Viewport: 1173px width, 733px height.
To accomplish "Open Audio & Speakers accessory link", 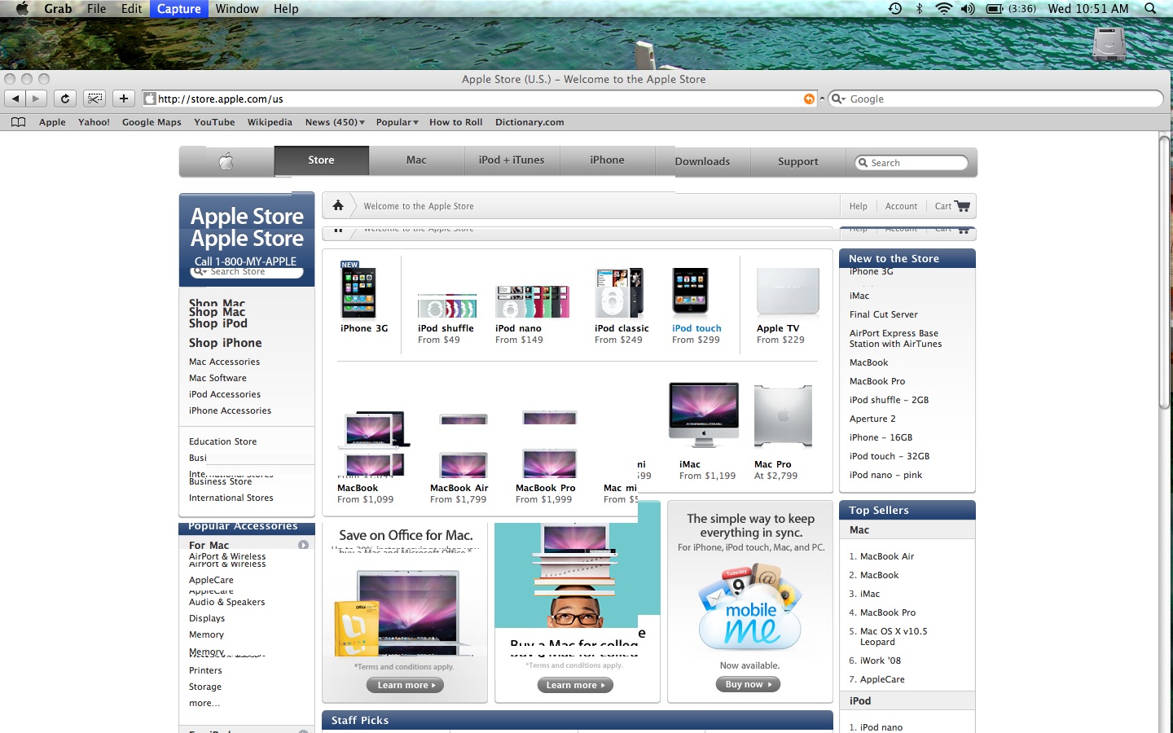I will click(226, 602).
